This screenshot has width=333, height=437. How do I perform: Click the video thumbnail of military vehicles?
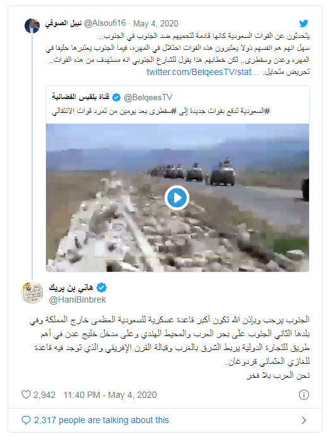177,197
